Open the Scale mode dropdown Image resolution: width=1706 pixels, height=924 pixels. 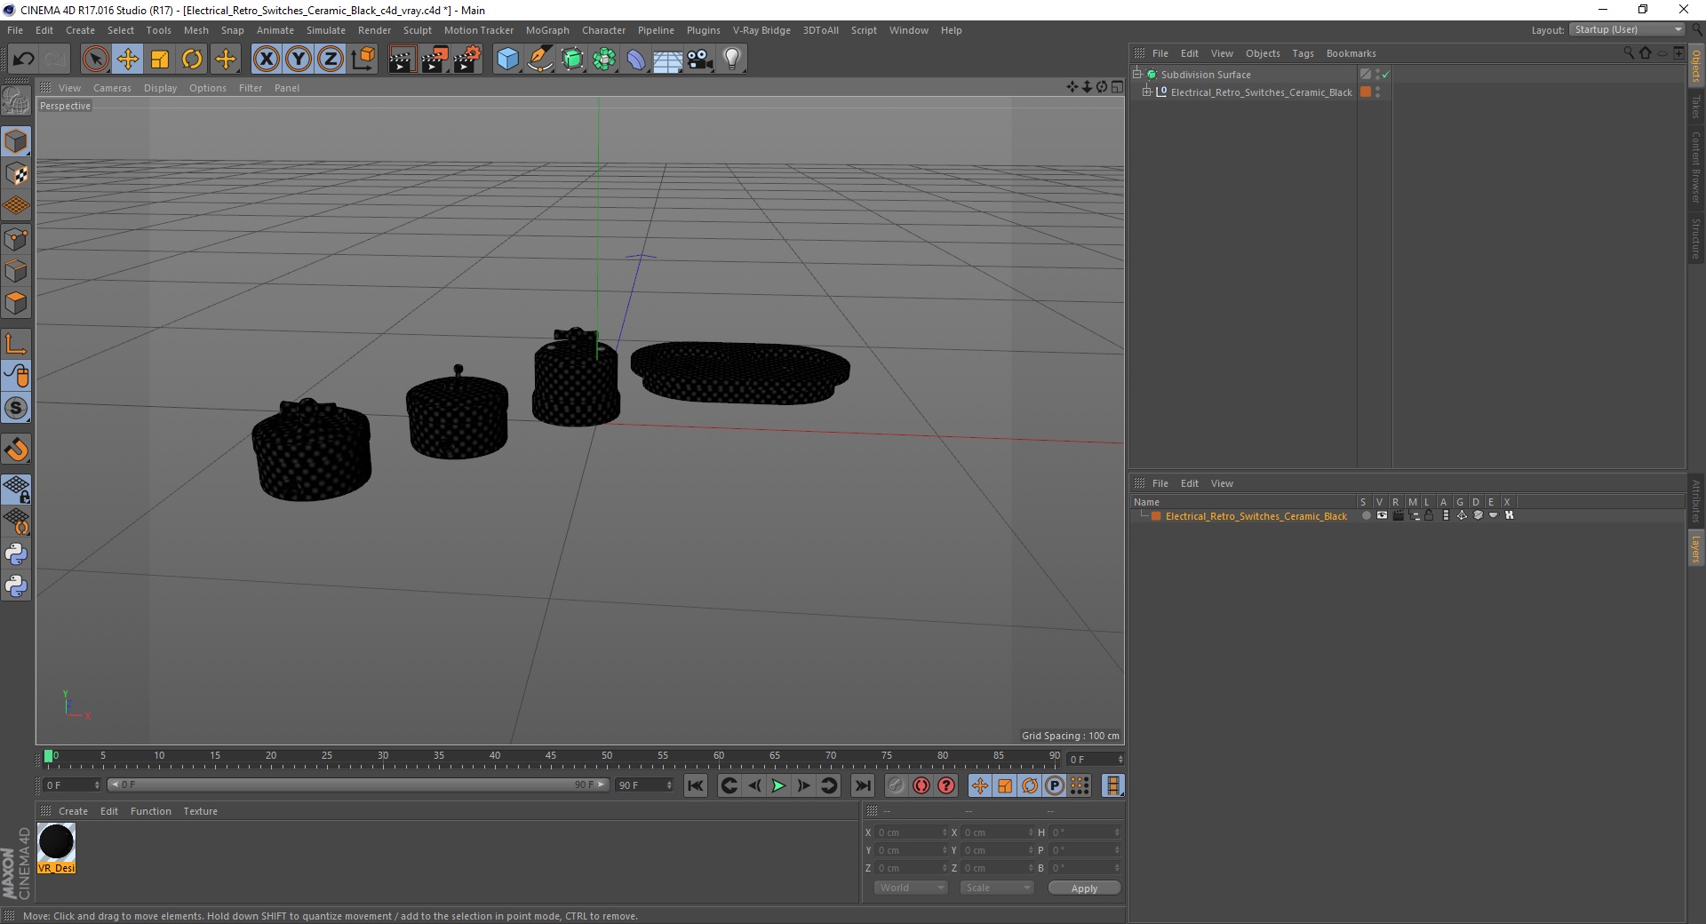coord(997,888)
